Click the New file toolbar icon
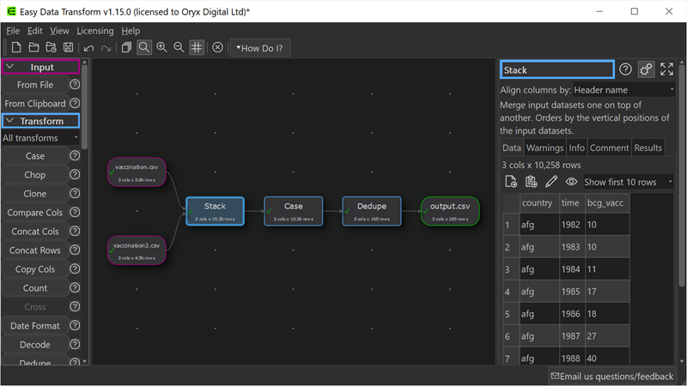 [15, 48]
